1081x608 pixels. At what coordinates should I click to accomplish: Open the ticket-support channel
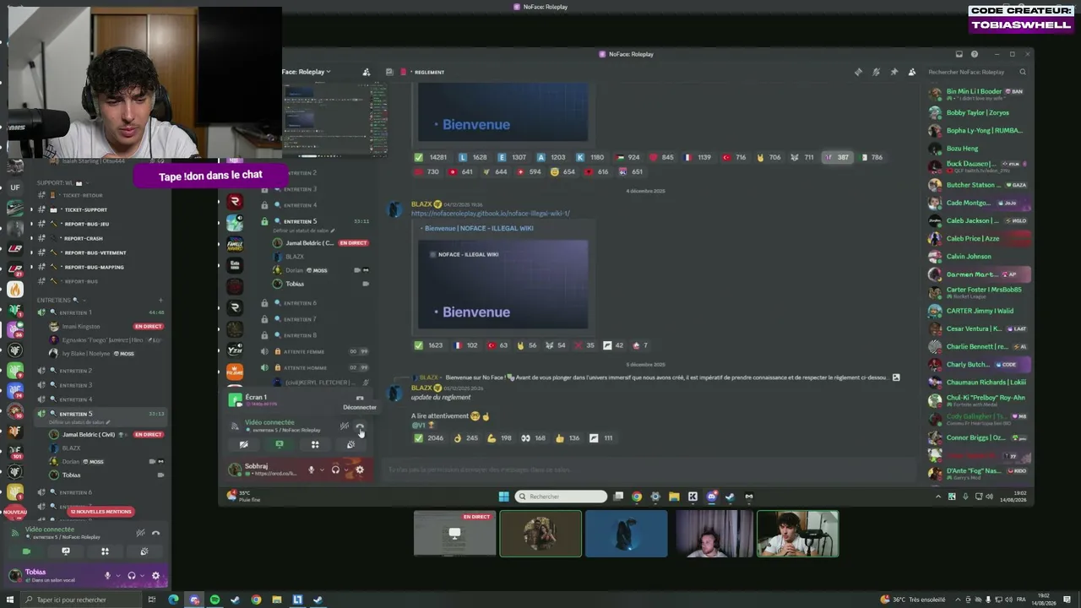(85, 209)
